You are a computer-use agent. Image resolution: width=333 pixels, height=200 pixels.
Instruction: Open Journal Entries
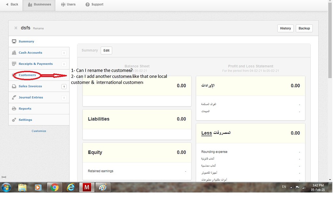pyautogui.click(x=31, y=97)
